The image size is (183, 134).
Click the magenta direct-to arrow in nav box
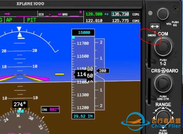tap(7, 14)
